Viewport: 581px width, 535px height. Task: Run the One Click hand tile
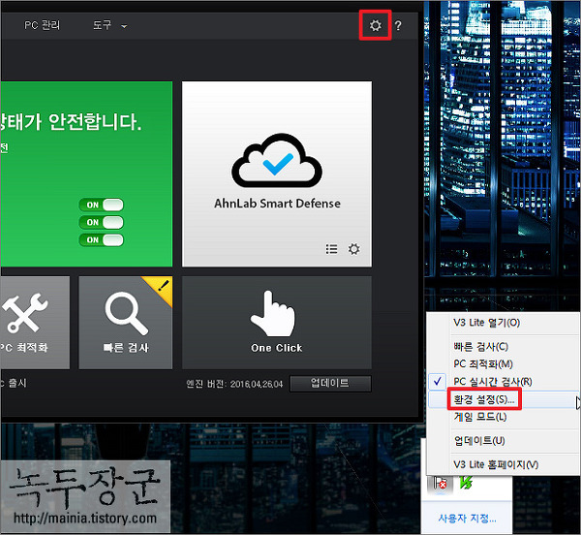click(277, 323)
